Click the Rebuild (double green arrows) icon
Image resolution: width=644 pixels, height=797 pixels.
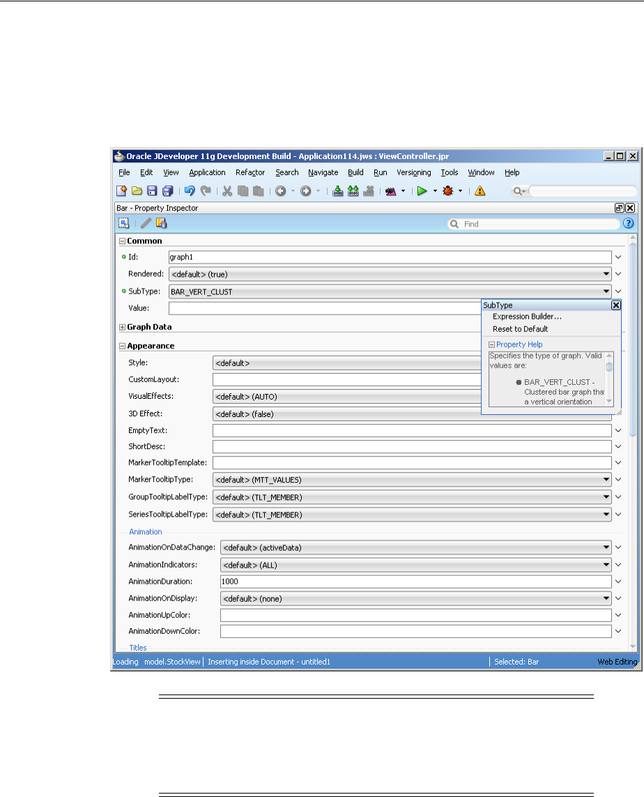(353, 190)
